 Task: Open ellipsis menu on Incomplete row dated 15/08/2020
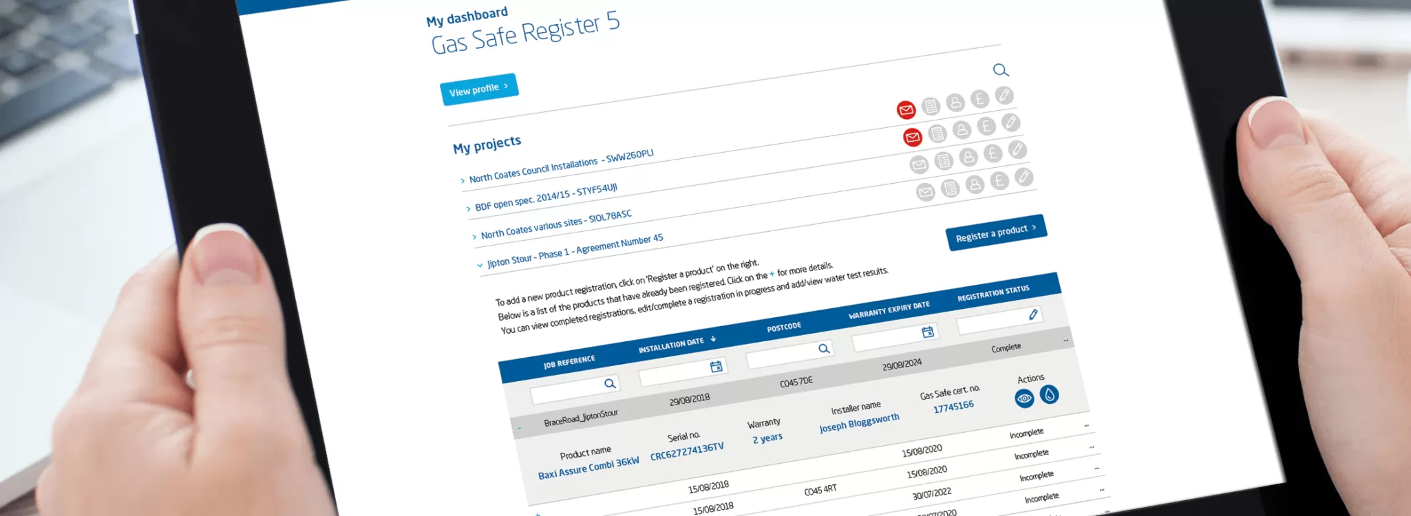coord(1086,426)
